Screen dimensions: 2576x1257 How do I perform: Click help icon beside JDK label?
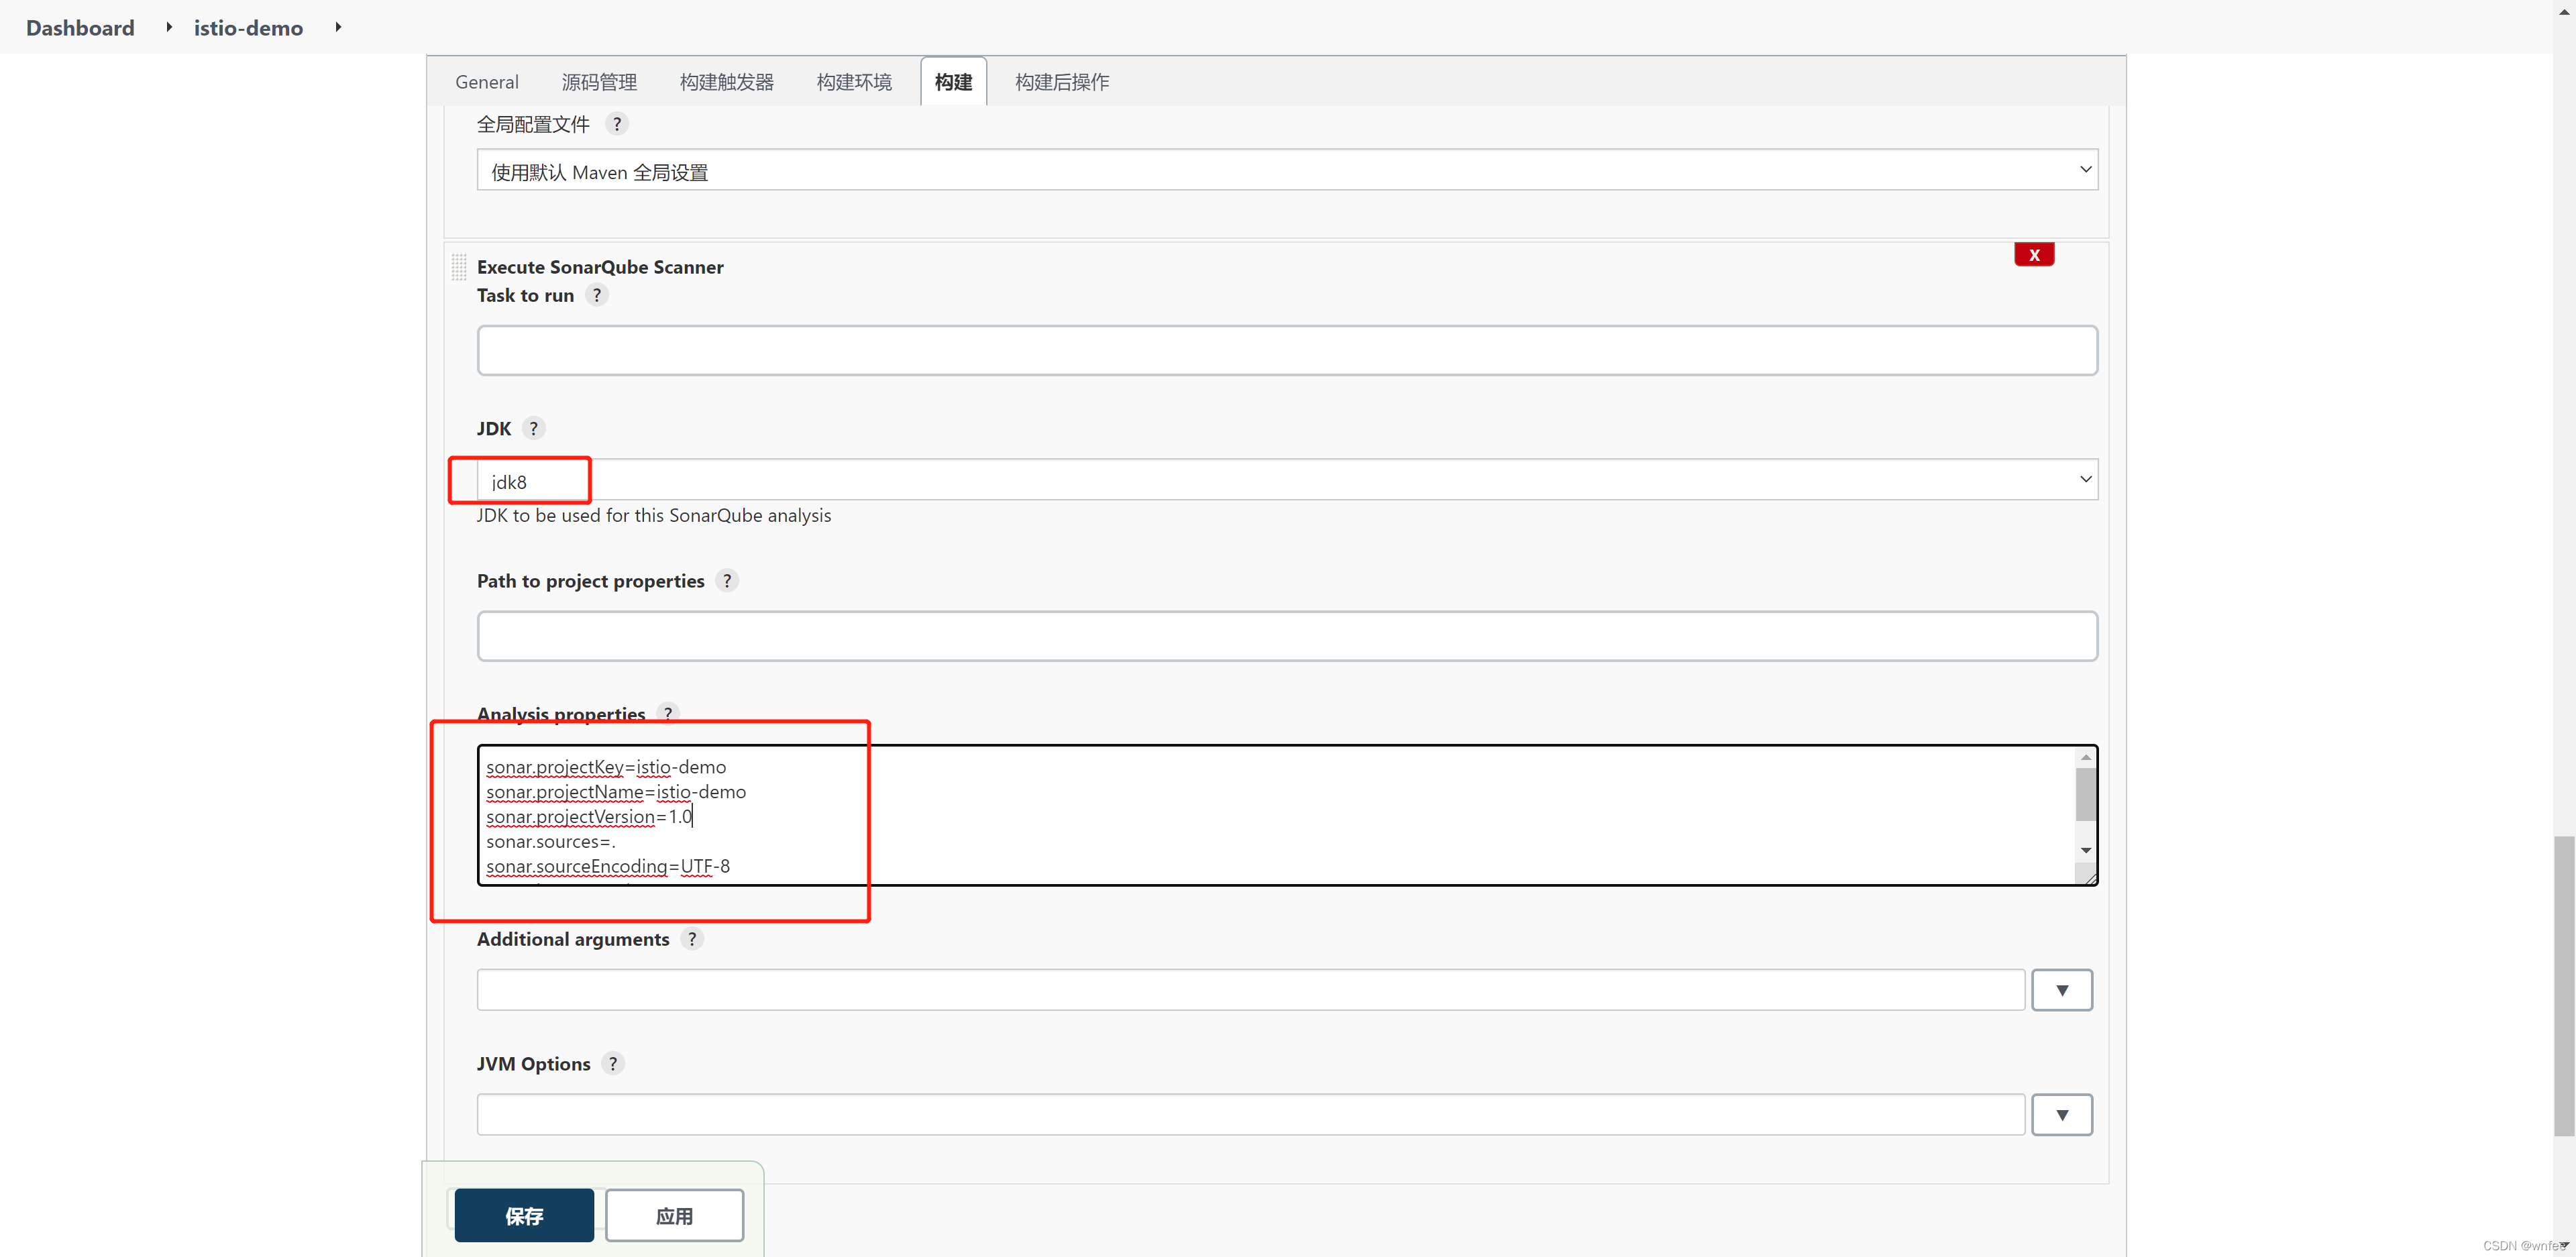click(534, 428)
